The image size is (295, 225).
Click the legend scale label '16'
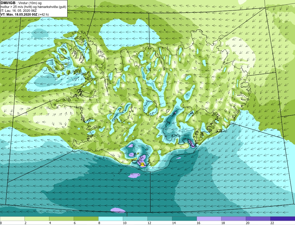pyautogui.click(x=198, y=223)
